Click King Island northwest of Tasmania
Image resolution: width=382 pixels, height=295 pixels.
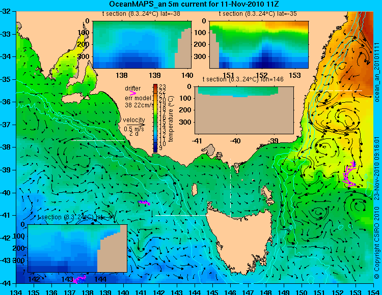[x=194, y=190]
